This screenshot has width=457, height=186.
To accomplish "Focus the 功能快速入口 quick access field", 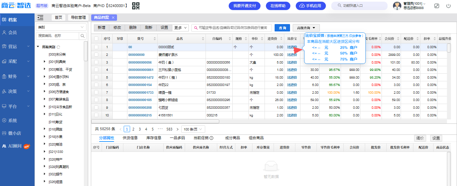I will (x=360, y=6).
